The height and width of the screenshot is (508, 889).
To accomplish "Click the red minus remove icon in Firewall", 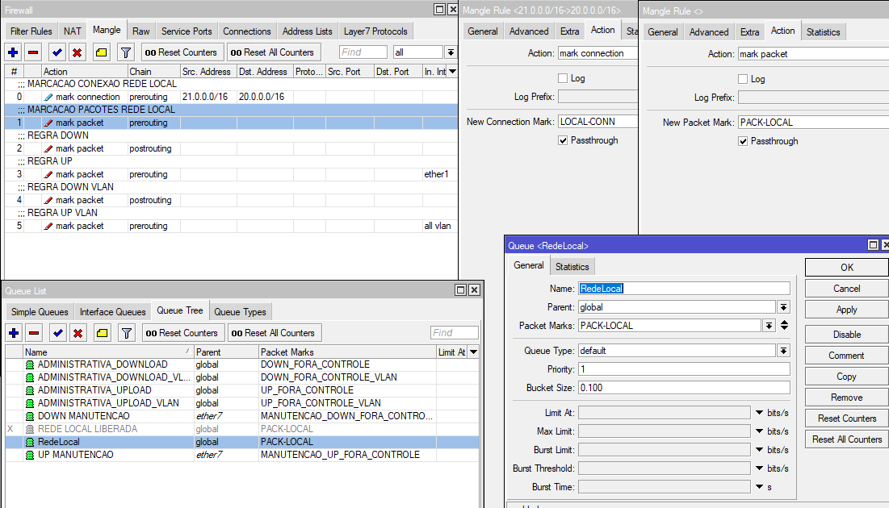I will coord(33,52).
